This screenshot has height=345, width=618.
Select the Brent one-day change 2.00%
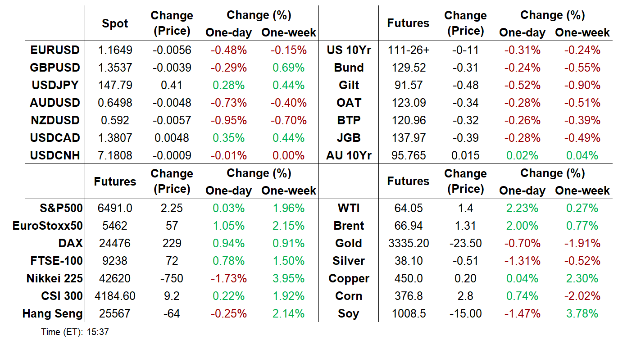pos(522,226)
